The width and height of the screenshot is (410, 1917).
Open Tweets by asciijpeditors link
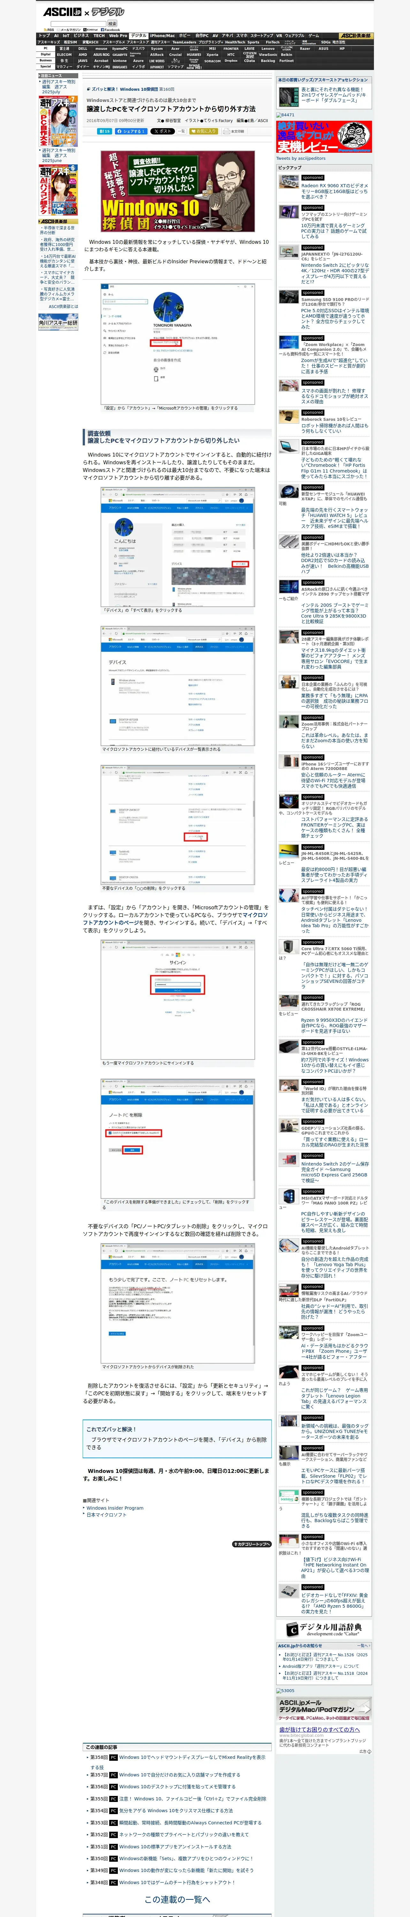click(x=300, y=158)
